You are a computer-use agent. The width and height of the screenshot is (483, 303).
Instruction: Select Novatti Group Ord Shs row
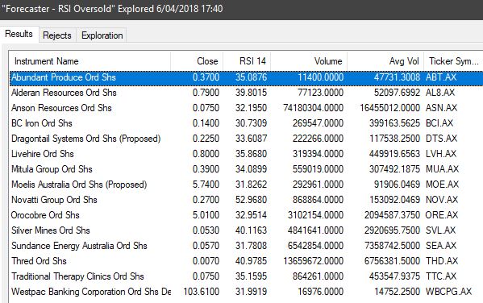coord(246,200)
